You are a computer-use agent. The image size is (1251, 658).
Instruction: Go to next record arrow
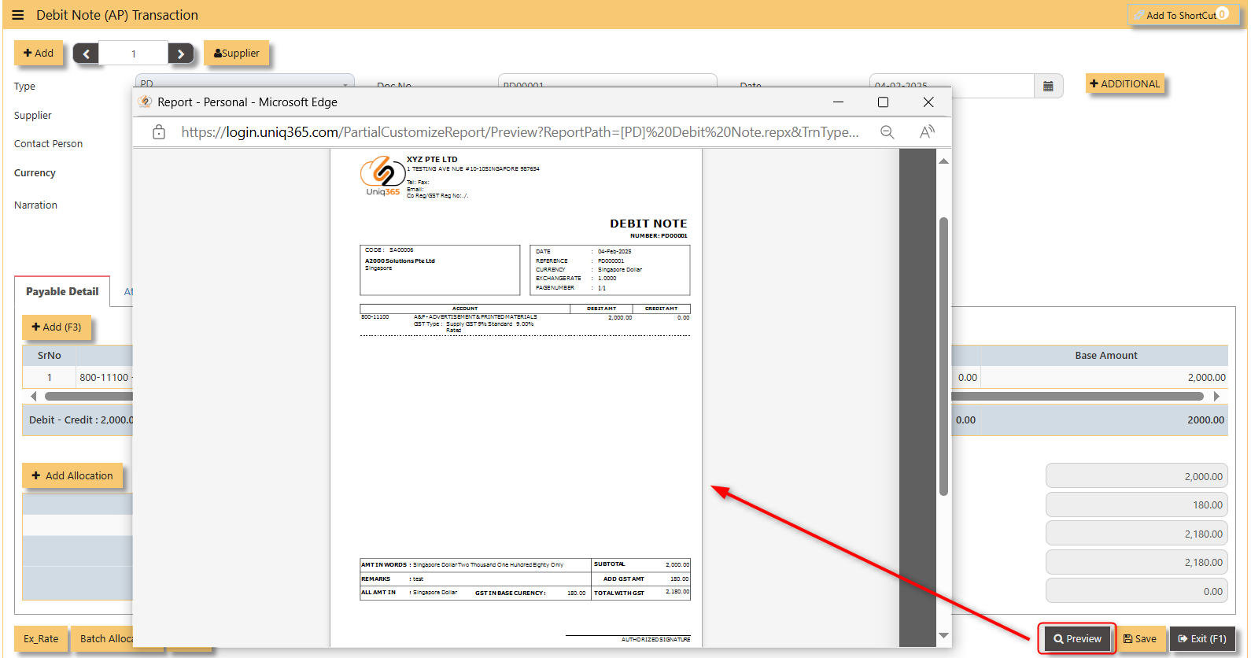pyautogui.click(x=181, y=54)
